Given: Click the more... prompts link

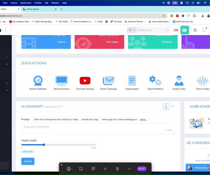Looking at the screenshot, I should [143, 120].
